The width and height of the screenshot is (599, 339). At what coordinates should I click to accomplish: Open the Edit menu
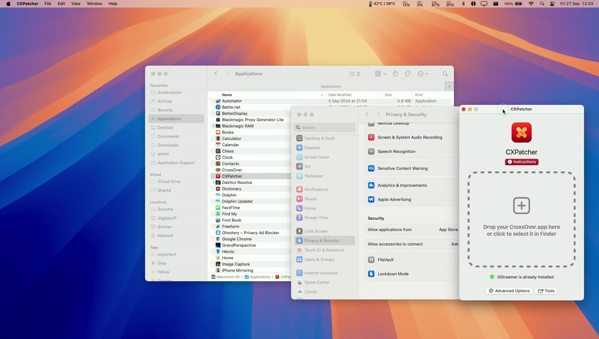click(x=61, y=4)
